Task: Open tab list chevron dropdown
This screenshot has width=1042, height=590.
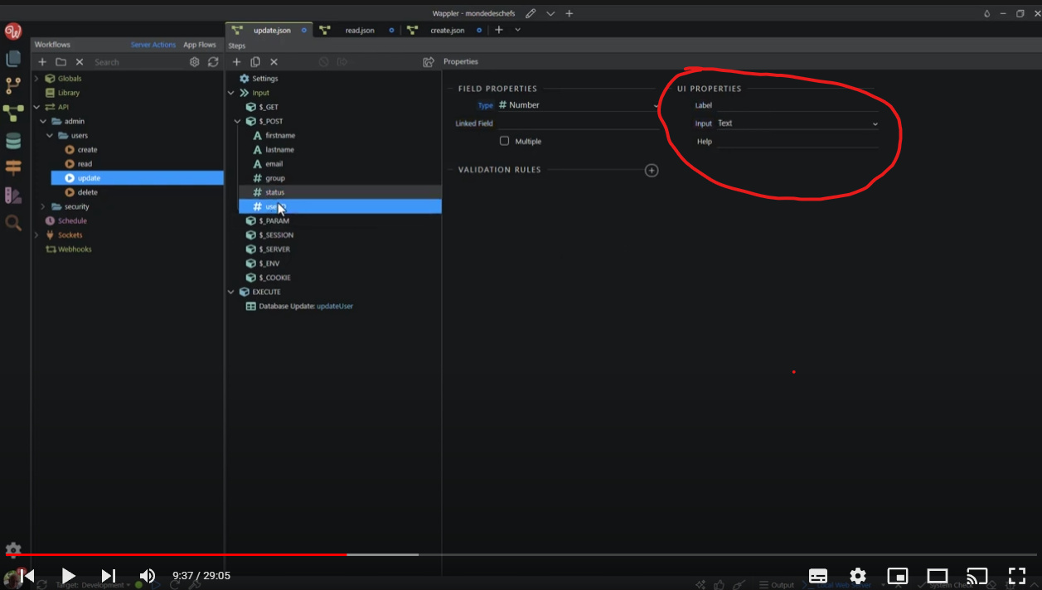Action: pos(518,30)
